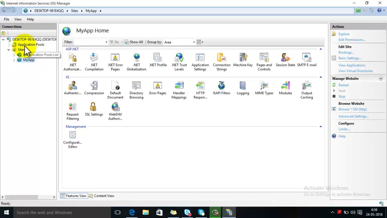
Task: Open Advanced Settings link
Action: (x=353, y=116)
